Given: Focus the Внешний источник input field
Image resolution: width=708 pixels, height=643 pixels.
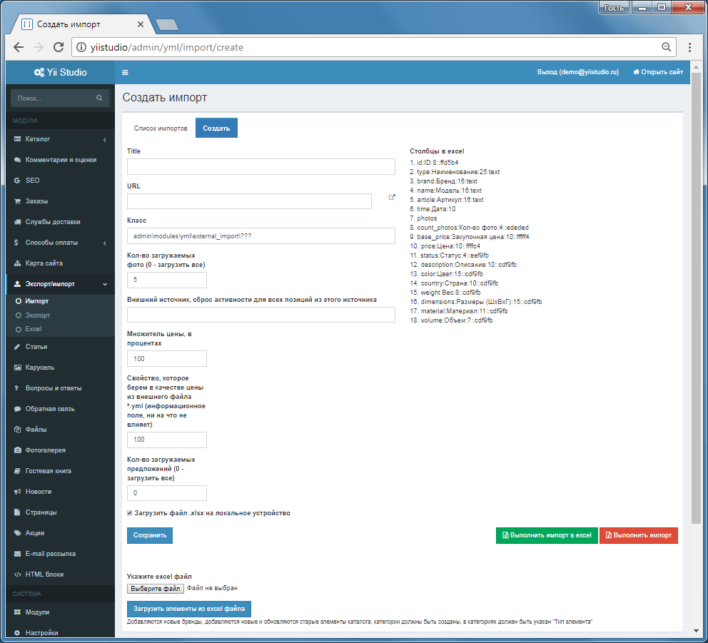Looking at the screenshot, I should pyautogui.click(x=261, y=315).
